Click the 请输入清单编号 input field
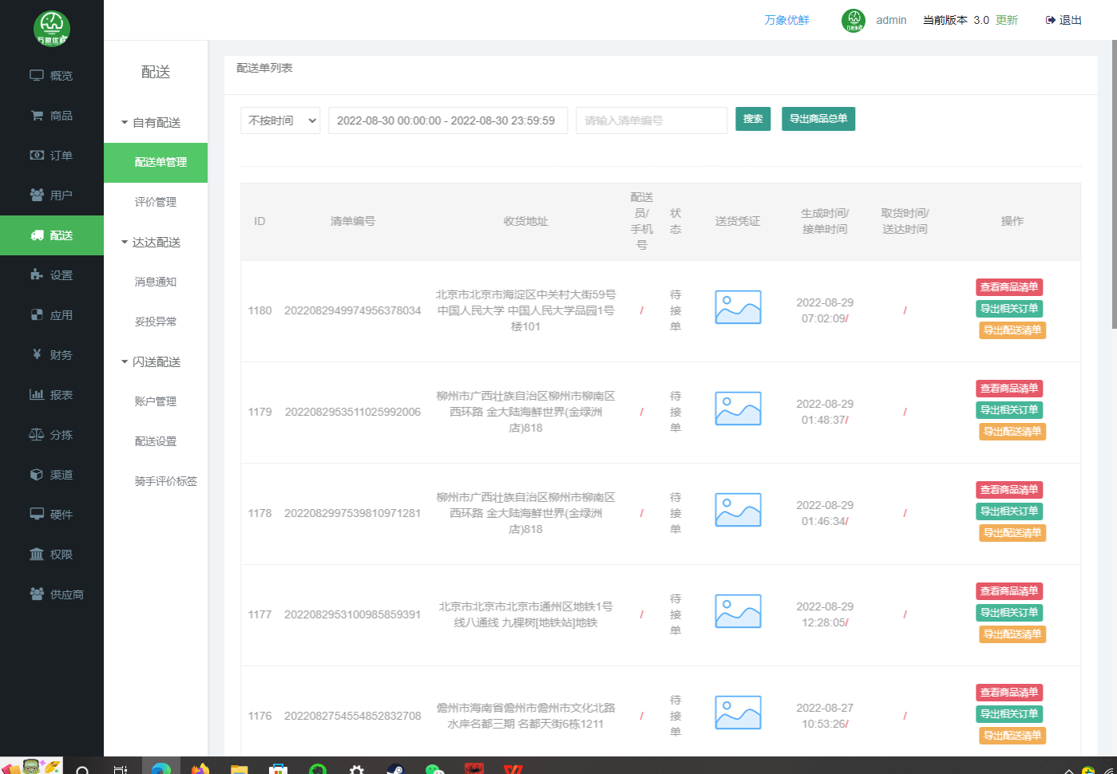1117x774 pixels. click(651, 120)
